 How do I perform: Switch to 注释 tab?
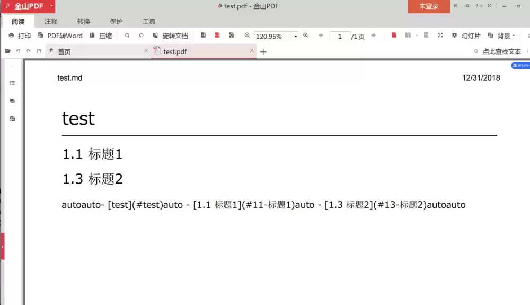click(51, 22)
